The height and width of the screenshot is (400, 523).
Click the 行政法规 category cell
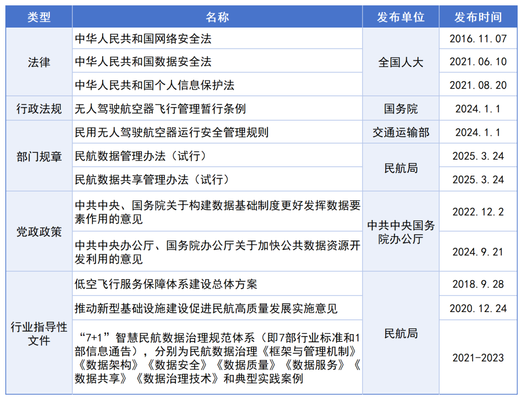point(39,108)
